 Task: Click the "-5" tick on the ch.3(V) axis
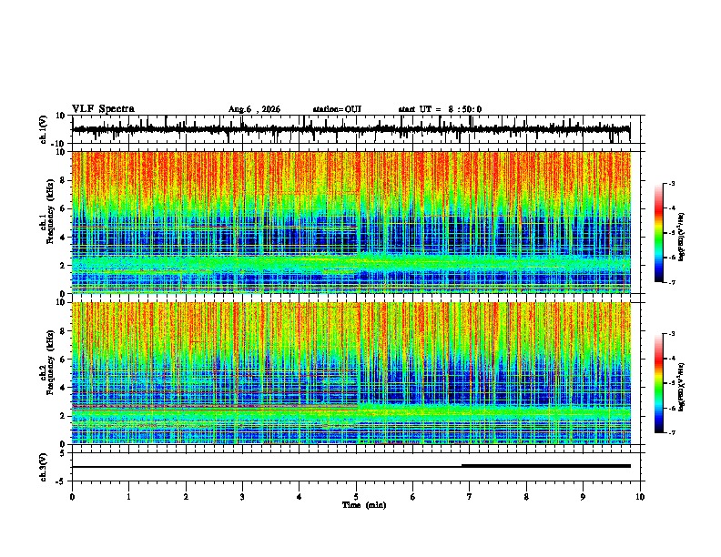[61, 481]
